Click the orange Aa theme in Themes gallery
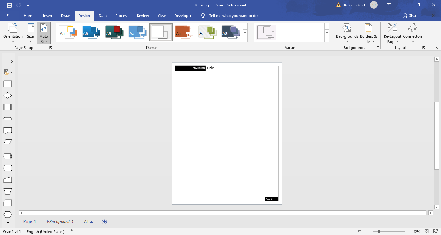 184,32
